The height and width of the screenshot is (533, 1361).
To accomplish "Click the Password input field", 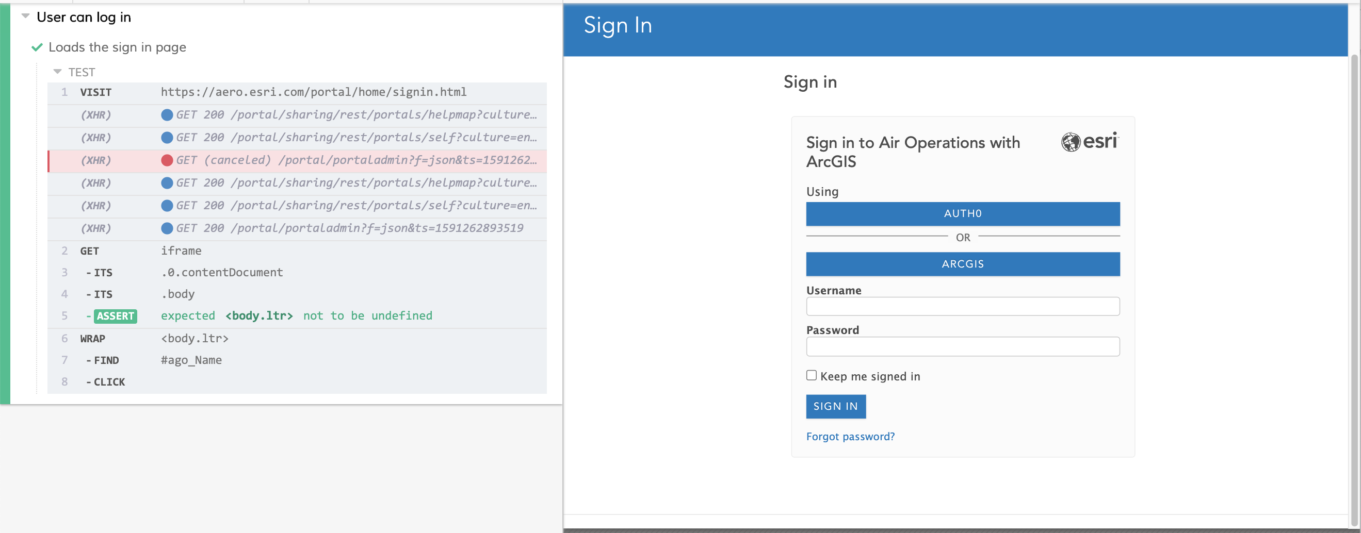I will (x=963, y=346).
